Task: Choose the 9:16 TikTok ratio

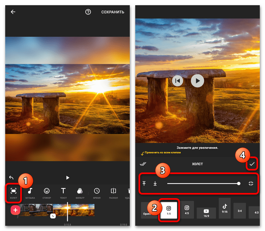Action: tap(225, 208)
